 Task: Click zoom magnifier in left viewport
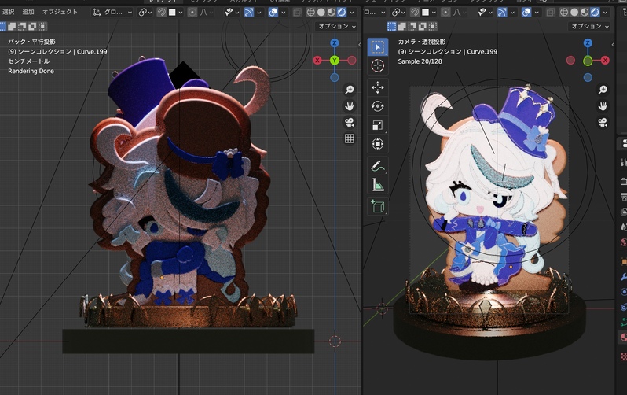(350, 90)
